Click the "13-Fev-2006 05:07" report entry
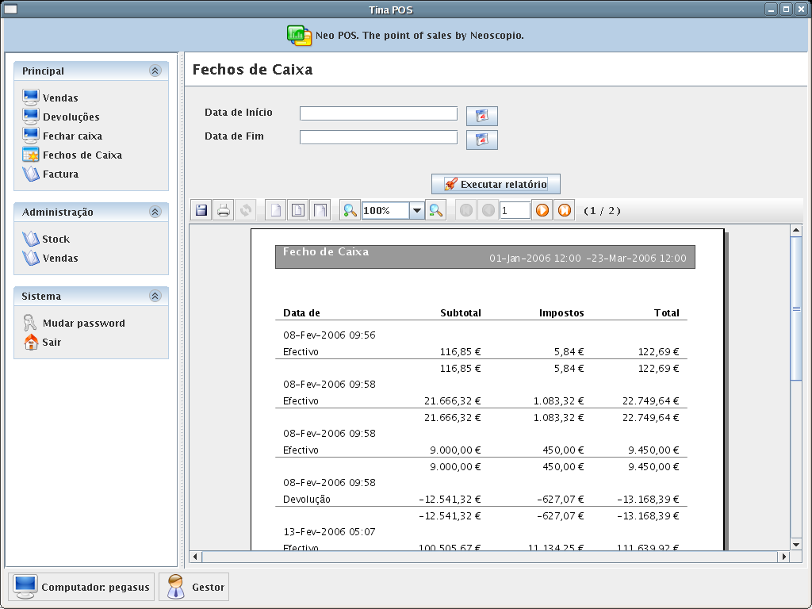 329,531
